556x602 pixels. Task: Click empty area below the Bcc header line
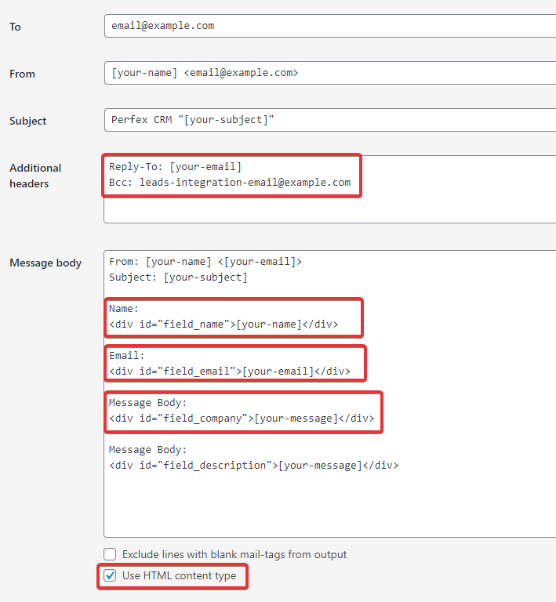[x=330, y=209]
